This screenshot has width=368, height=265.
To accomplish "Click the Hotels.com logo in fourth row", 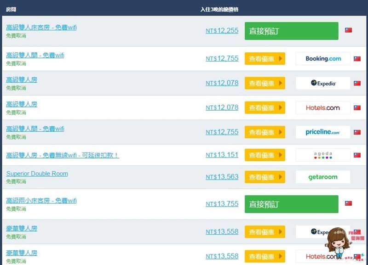I will coord(323,108).
